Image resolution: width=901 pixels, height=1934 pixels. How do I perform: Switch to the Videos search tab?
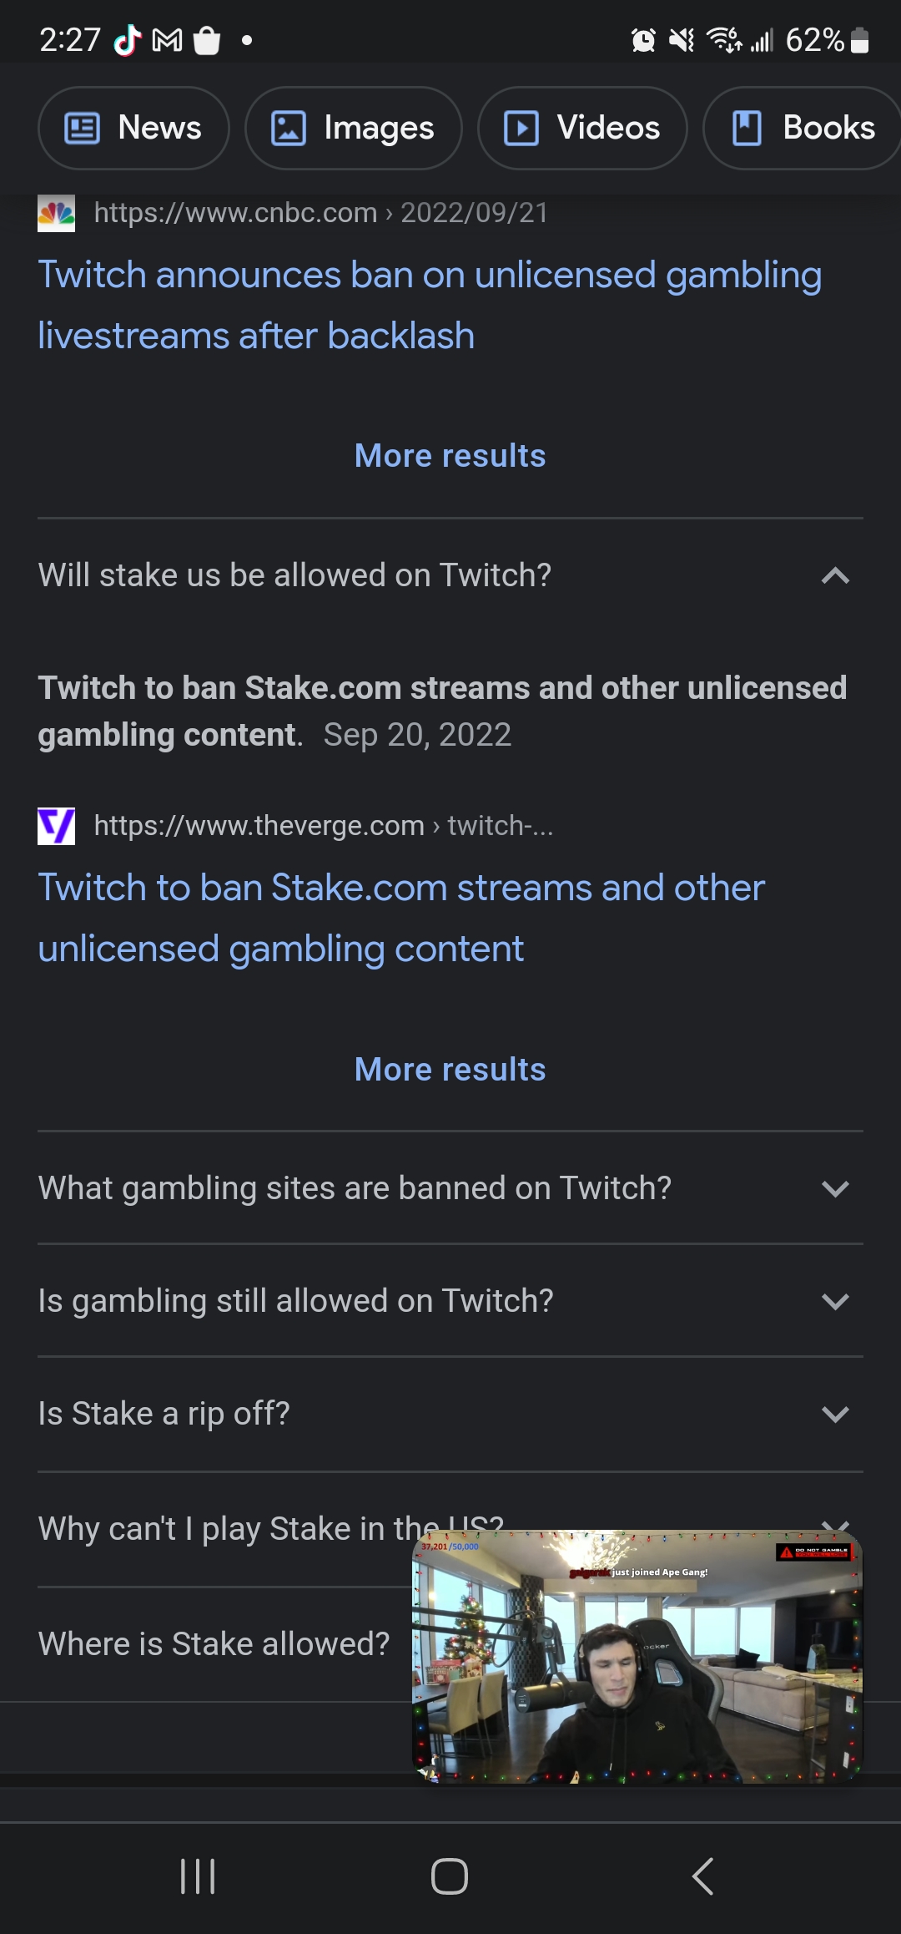tap(582, 128)
